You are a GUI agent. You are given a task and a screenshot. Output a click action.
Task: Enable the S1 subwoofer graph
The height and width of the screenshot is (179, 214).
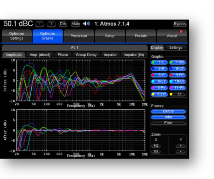click(x=177, y=94)
